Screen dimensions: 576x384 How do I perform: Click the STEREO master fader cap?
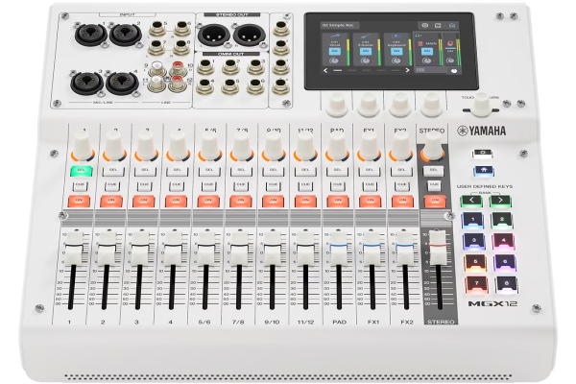440,245
